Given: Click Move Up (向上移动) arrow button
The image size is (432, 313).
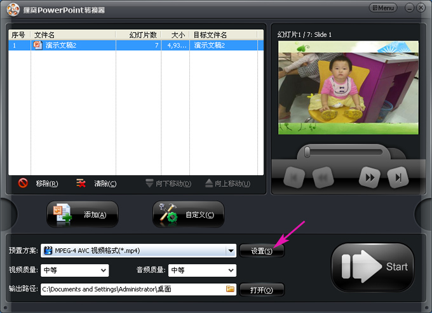Looking at the screenshot, I should point(228,183).
